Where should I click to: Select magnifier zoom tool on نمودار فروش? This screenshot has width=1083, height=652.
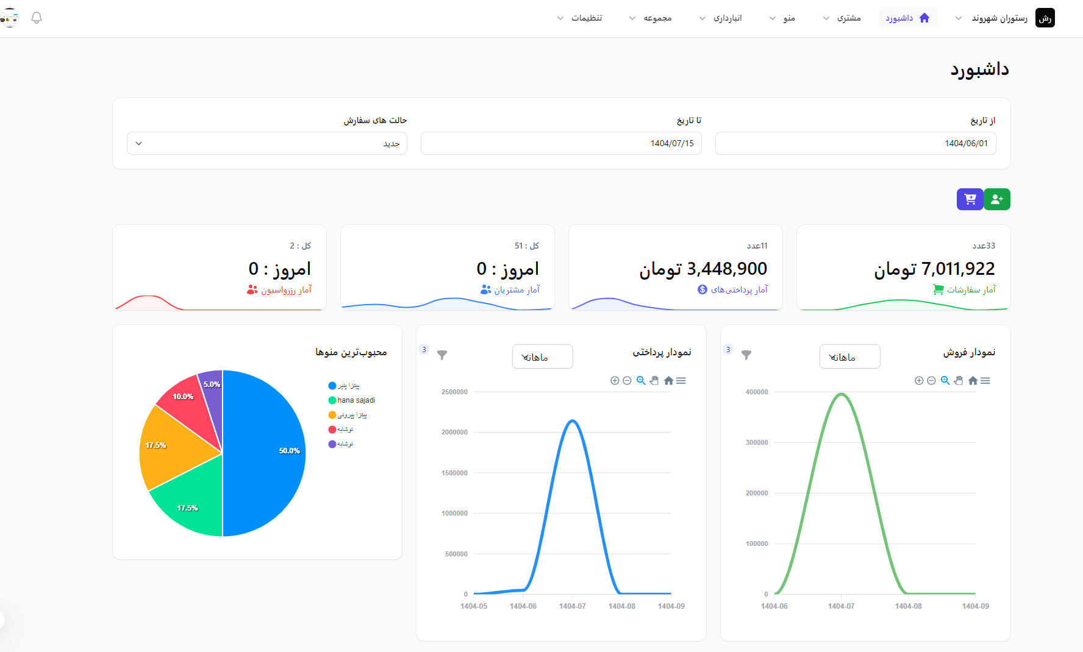tap(945, 381)
